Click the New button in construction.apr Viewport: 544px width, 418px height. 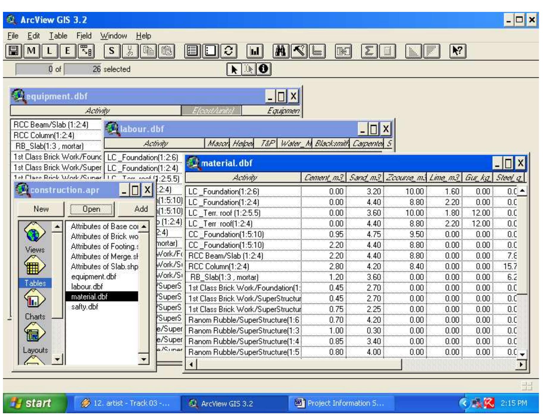pyautogui.click(x=41, y=209)
